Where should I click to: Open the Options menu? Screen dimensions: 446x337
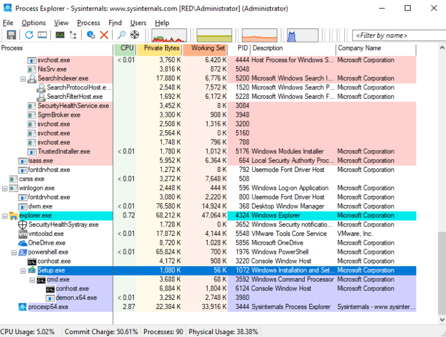click(34, 23)
